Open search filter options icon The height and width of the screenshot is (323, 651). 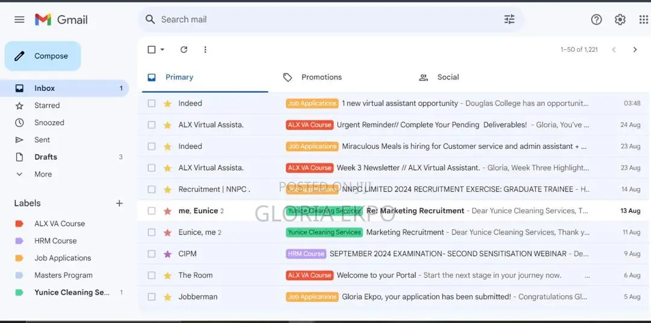tap(509, 19)
